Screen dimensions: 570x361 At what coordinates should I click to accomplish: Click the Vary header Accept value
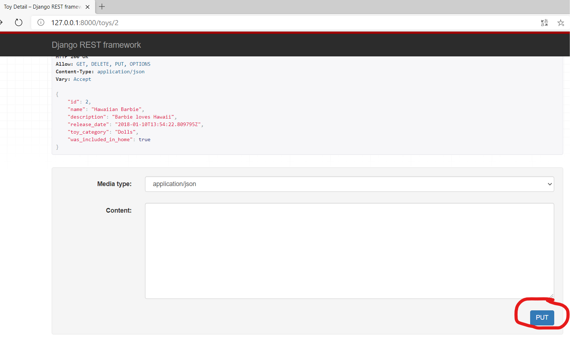tap(82, 79)
